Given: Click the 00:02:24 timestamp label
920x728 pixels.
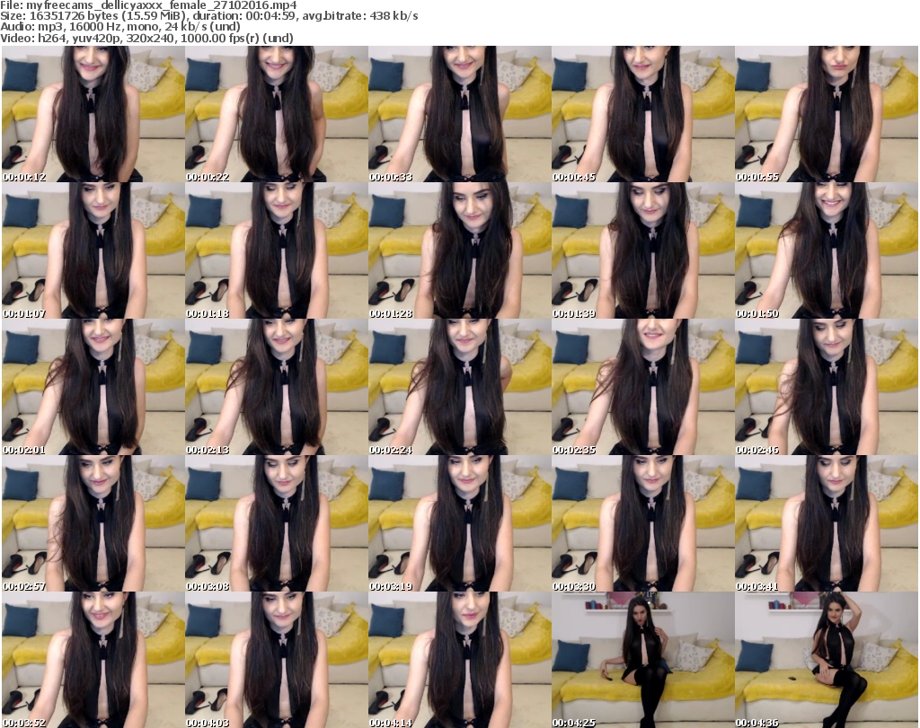Looking at the screenshot, I should (391, 450).
